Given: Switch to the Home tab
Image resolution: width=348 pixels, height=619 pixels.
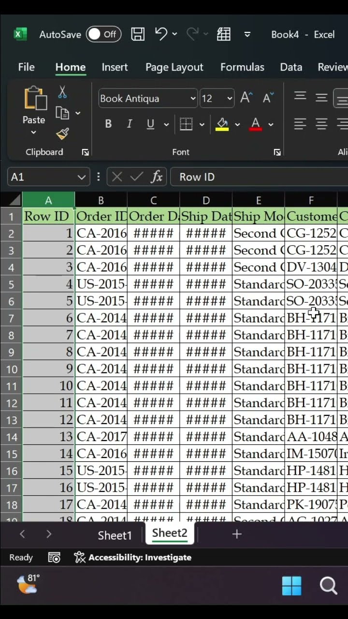Looking at the screenshot, I should [x=71, y=67].
